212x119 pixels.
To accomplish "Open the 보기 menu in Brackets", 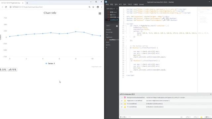I will click(x=120, y=4).
